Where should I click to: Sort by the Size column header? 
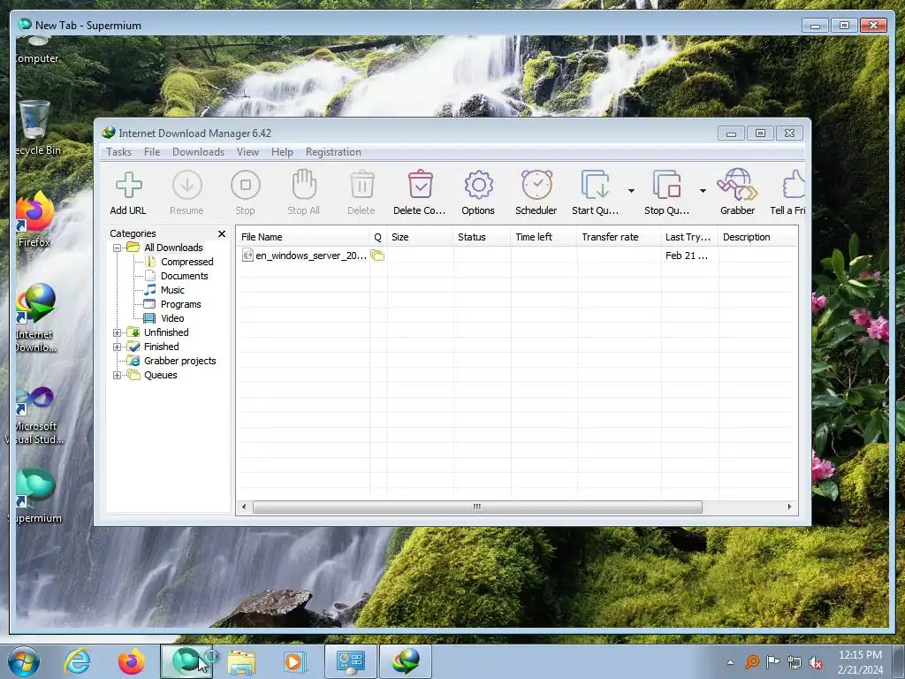[x=420, y=237]
